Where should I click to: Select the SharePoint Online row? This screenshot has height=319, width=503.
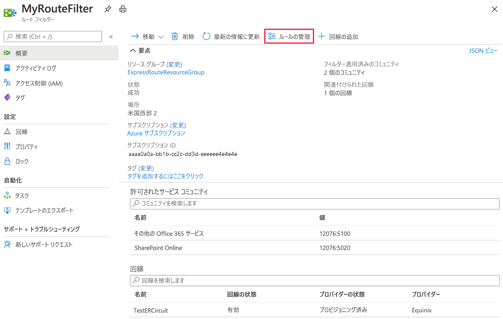[x=315, y=248]
